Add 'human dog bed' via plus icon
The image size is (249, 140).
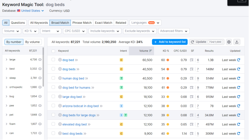[x=60, y=78]
